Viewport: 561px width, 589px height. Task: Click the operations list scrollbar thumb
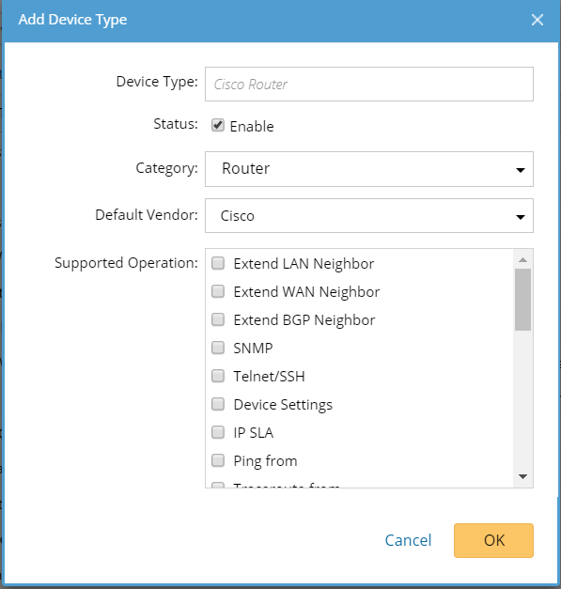[x=522, y=300]
